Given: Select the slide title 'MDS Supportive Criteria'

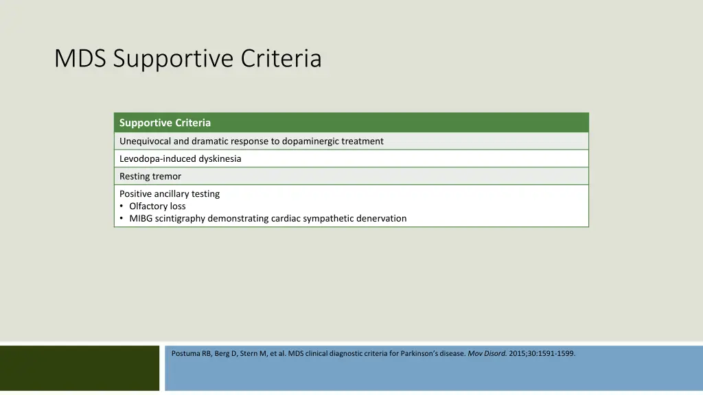Looking at the screenshot, I should [x=188, y=58].
